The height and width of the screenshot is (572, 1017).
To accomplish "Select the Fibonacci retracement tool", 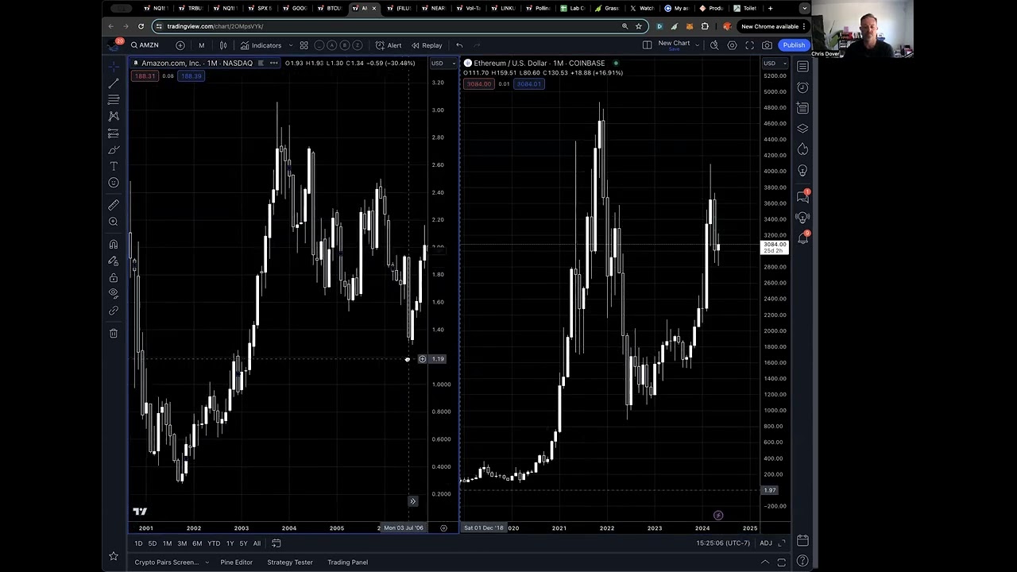I will click(x=114, y=99).
